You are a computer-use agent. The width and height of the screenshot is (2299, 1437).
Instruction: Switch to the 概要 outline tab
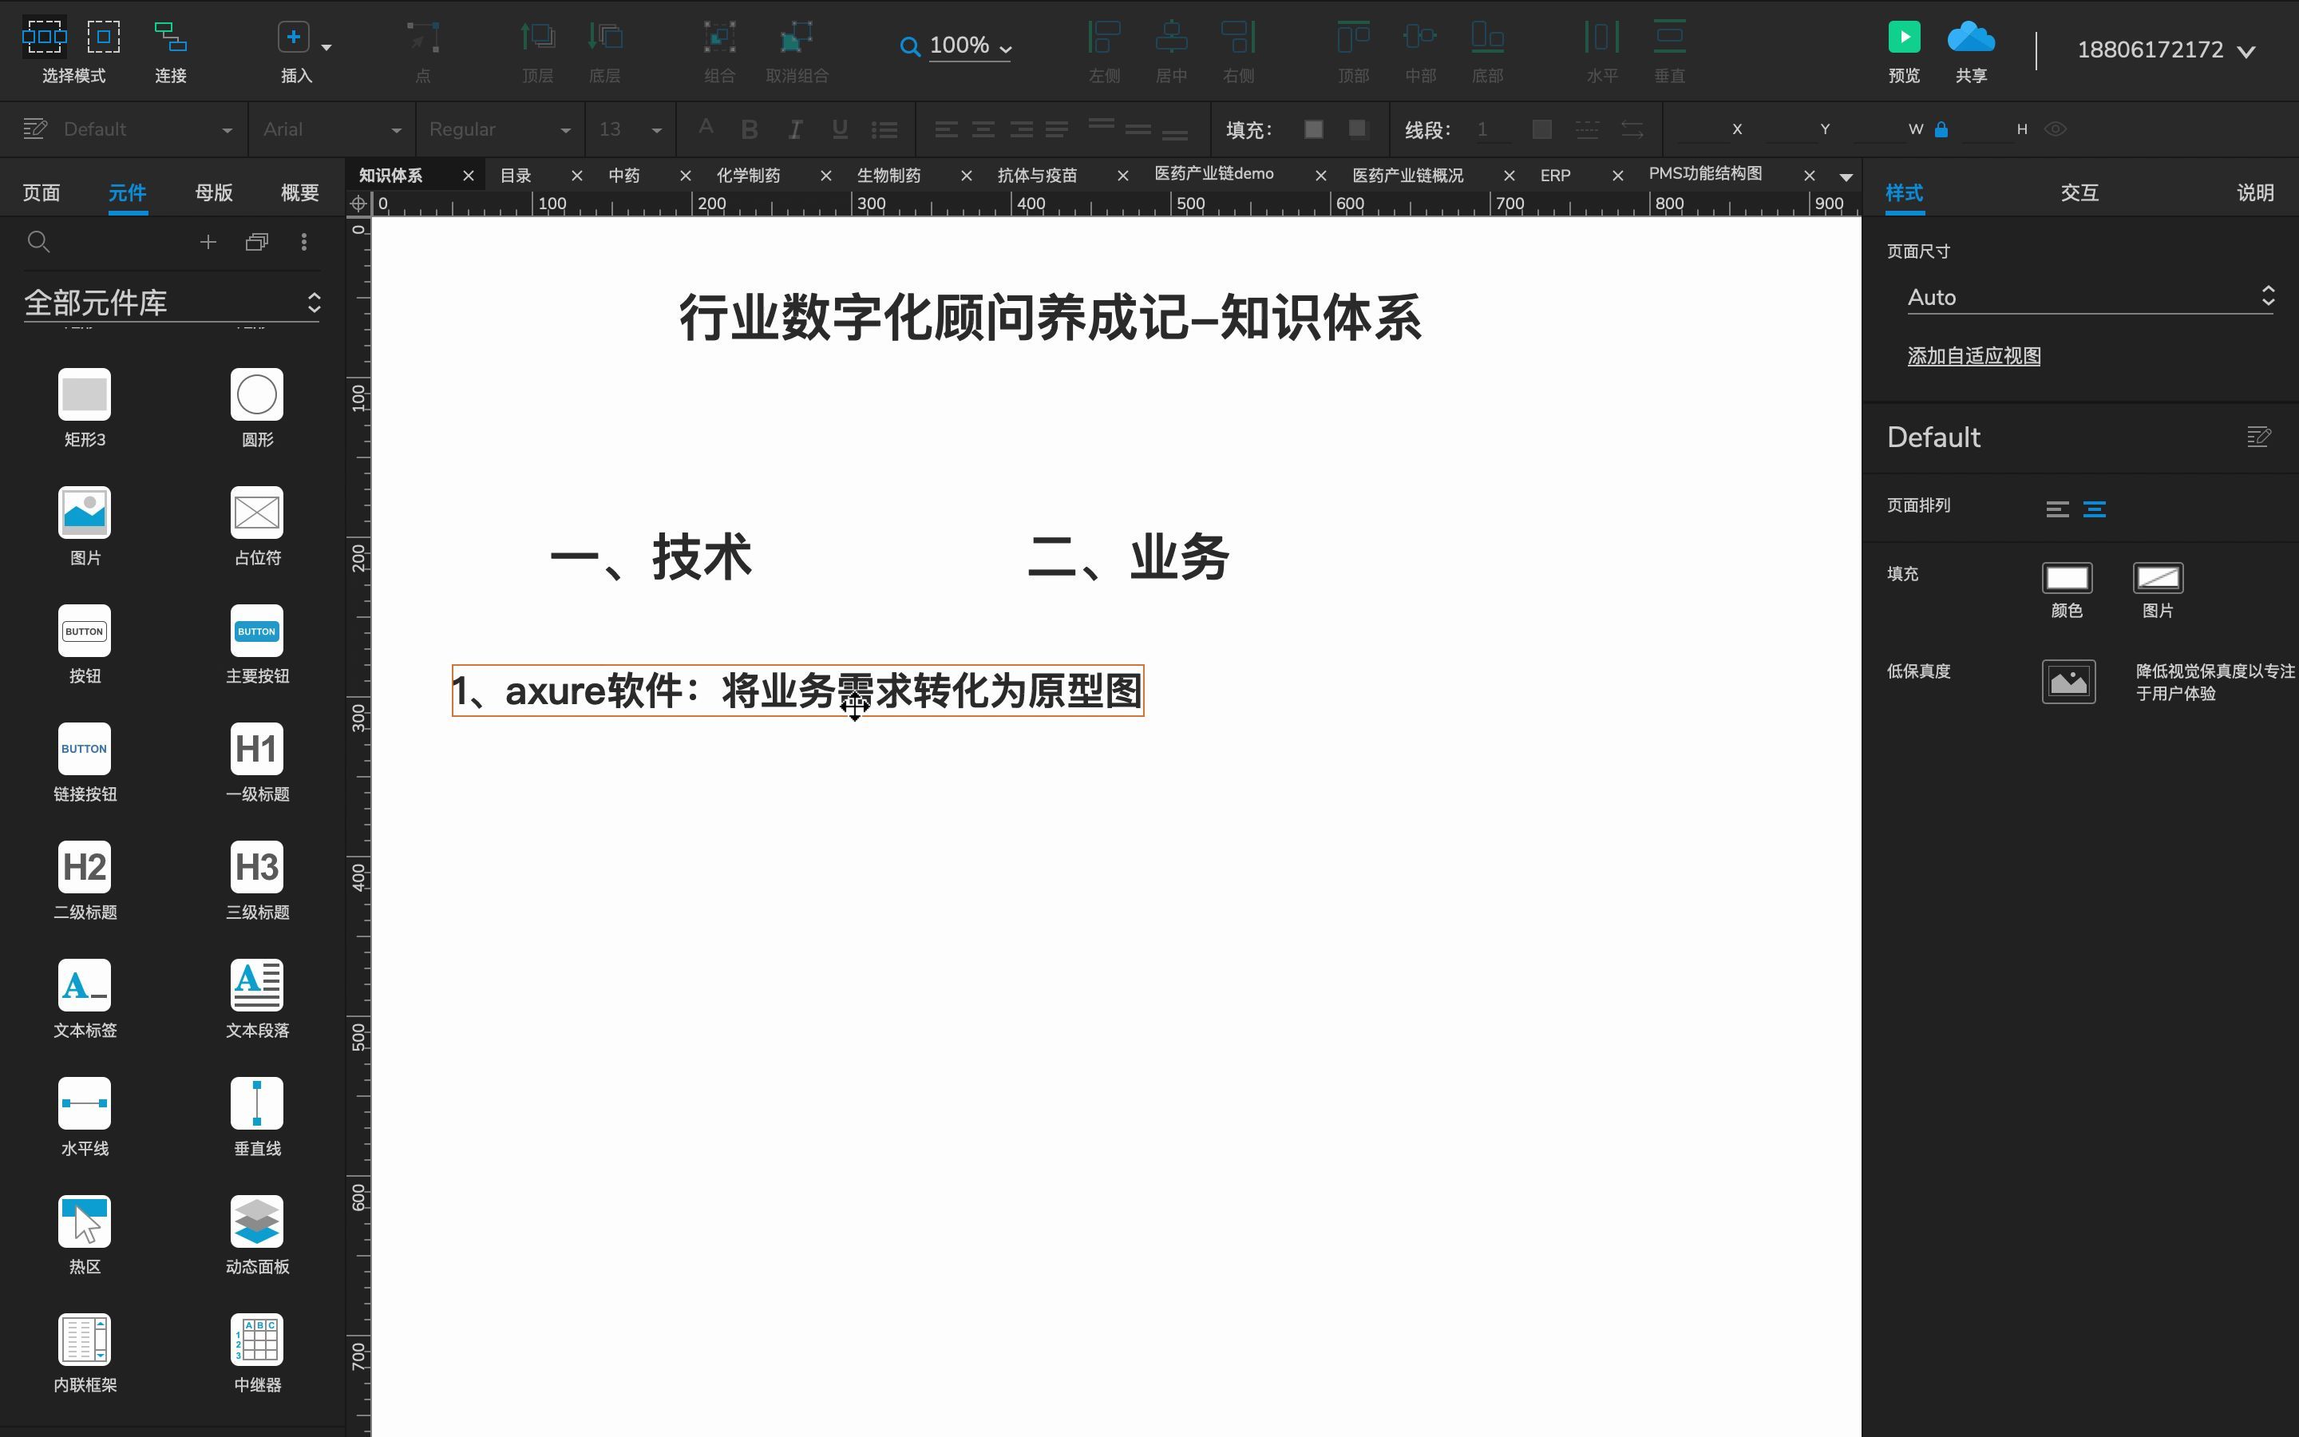[x=300, y=193]
